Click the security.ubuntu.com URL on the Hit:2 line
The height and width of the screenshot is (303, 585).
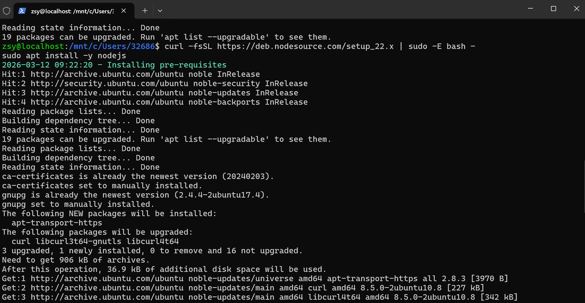(x=109, y=84)
